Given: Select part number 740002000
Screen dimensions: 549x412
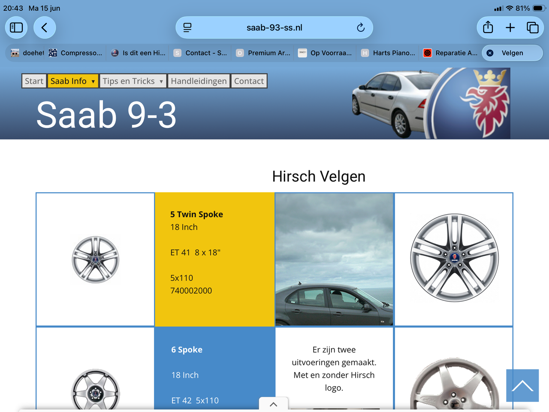Looking at the screenshot, I should (x=191, y=291).
